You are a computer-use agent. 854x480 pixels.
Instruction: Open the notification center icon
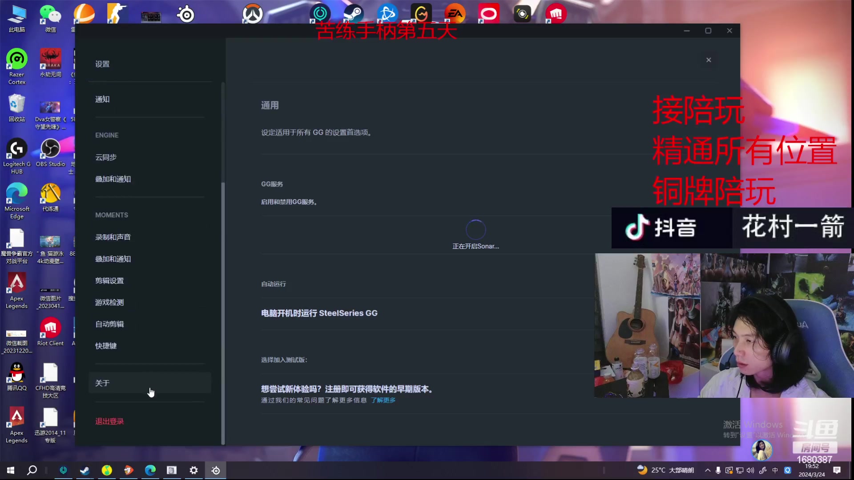click(x=837, y=470)
